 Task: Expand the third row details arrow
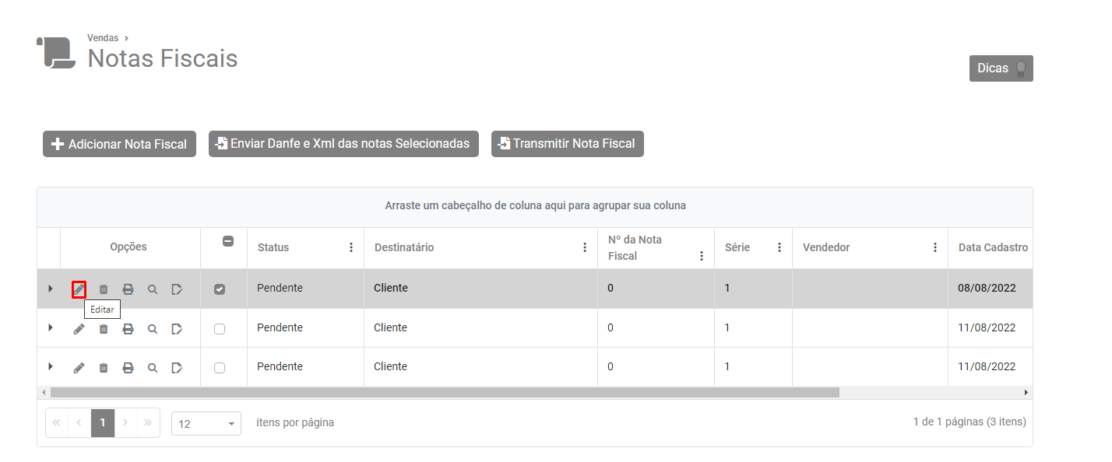pyautogui.click(x=51, y=366)
